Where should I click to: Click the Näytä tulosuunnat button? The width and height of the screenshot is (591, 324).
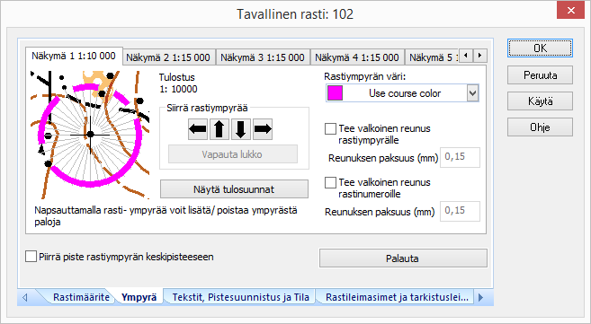pos(234,189)
